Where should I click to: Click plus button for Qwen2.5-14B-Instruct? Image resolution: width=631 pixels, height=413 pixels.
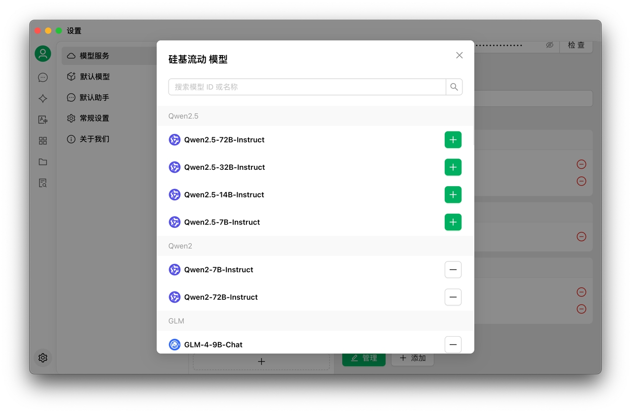pos(453,195)
